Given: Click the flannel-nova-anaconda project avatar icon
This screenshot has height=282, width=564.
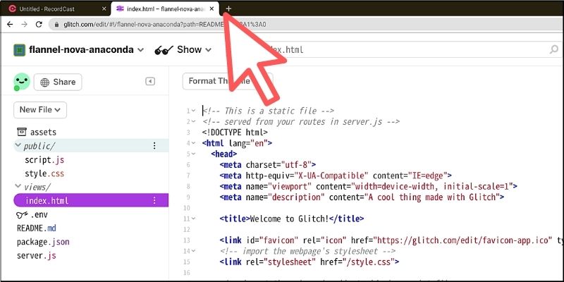Looking at the screenshot, I should click(x=20, y=50).
